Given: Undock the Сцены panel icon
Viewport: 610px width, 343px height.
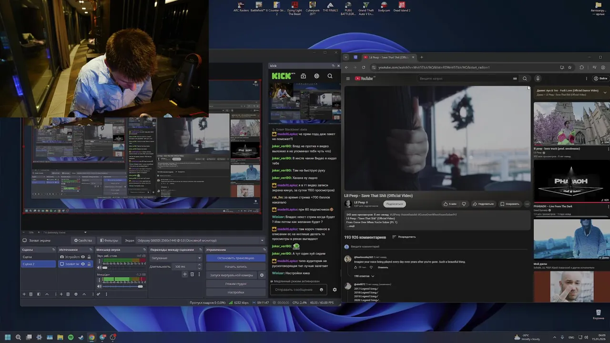Looking at the screenshot, I should click(53, 250).
